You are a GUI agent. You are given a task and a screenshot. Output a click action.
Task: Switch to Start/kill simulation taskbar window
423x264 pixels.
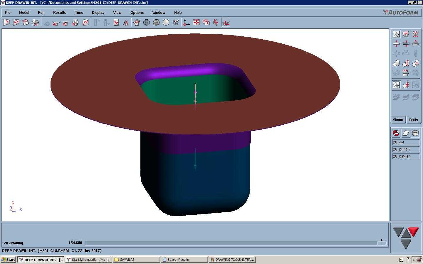tap(88, 260)
